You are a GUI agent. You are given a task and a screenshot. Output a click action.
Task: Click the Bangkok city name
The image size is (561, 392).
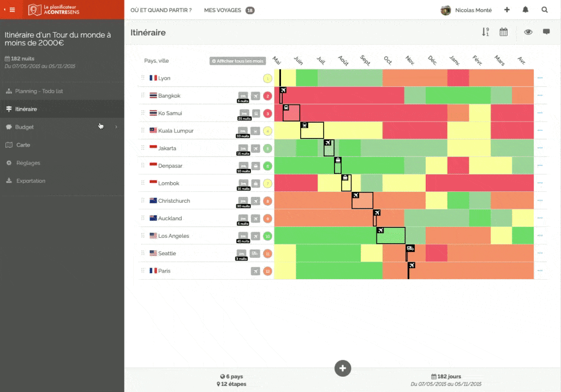click(x=169, y=96)
